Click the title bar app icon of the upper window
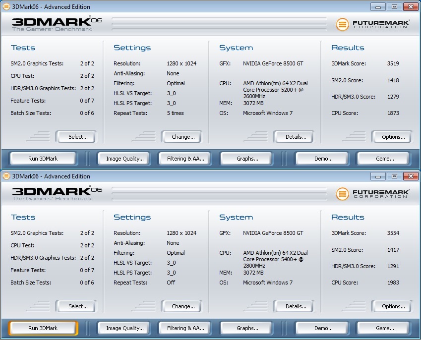This screenshot has width=421, height=340. (x=6, y=6)
